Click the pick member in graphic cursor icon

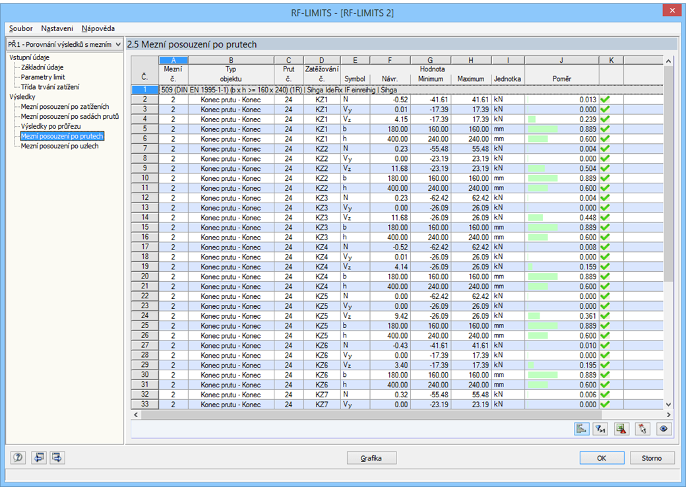tap(642, 429)
